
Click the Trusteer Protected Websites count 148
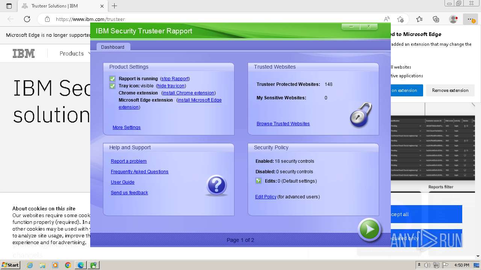pos(328,84)
